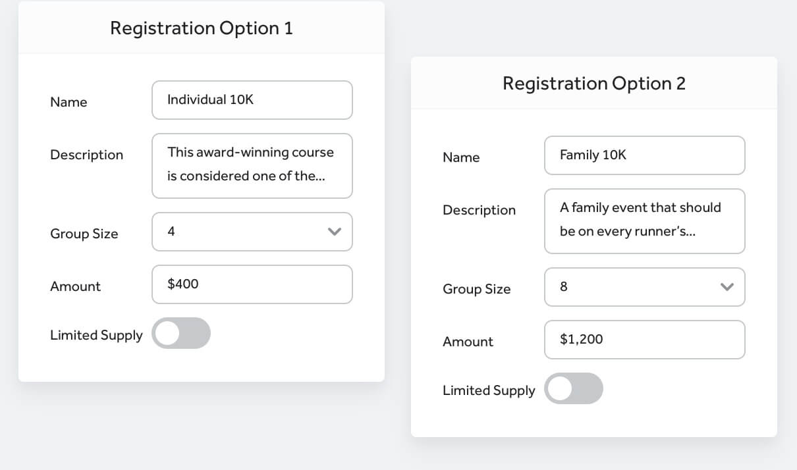
Task: Toggle the switch in Registration Option 1
Action: point(181,333)
